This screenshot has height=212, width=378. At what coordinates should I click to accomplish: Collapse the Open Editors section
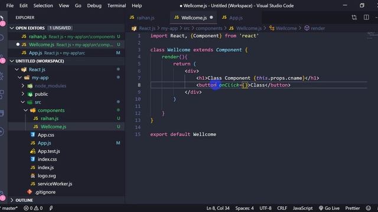tap(12, 28)
